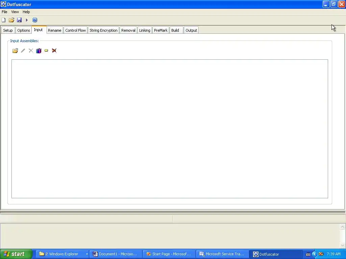Expand hidden system tray icons arrow
Viewport: 346px width, 259px height.
click(315, 254)
